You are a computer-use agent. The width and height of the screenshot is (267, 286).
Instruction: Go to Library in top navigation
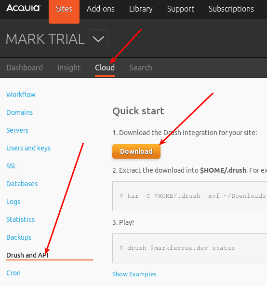click(141, 9)
